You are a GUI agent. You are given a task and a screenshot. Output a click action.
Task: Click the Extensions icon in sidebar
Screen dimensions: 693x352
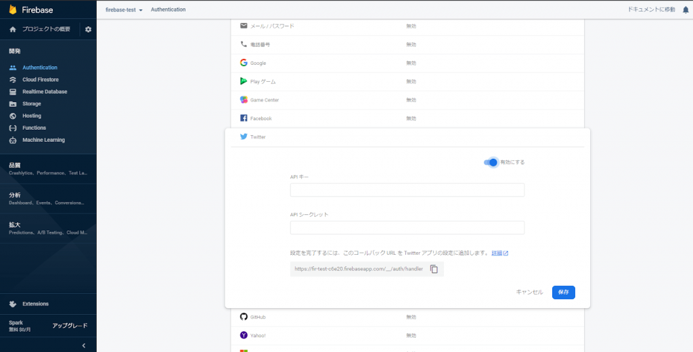tap(13, 304)
